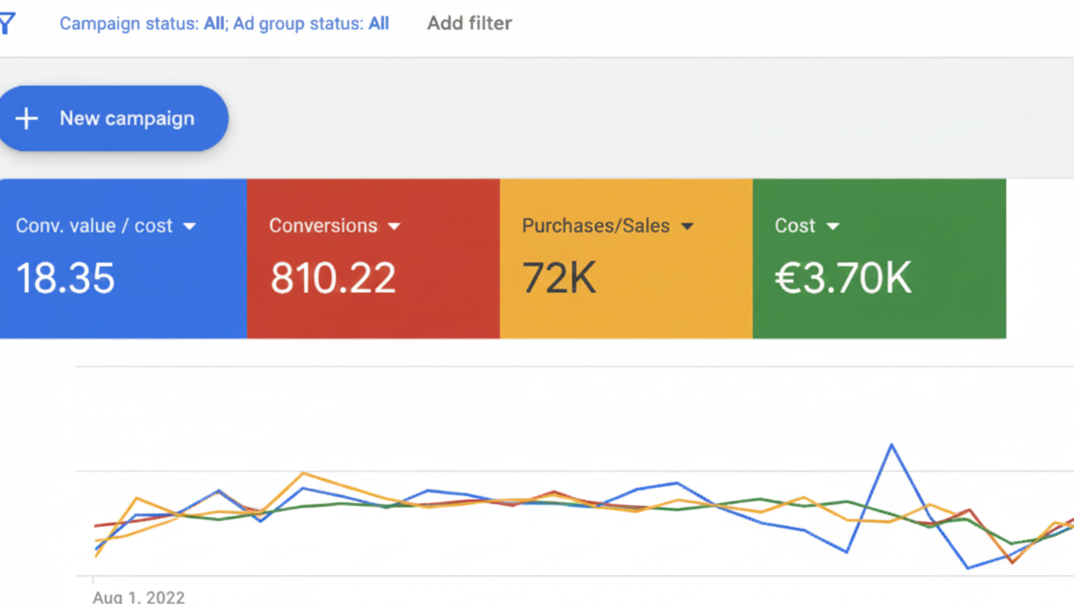Click the highest orange line peak on chart
This screenshot has width=1074, height=604.
(x=304, y=474)
